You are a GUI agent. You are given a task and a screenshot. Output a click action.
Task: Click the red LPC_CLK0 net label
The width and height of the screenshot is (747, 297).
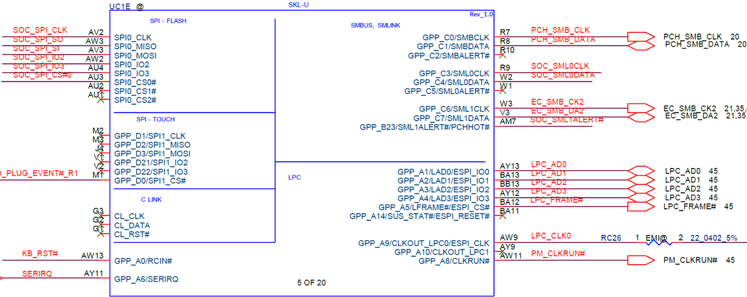(x=551, y=236)
